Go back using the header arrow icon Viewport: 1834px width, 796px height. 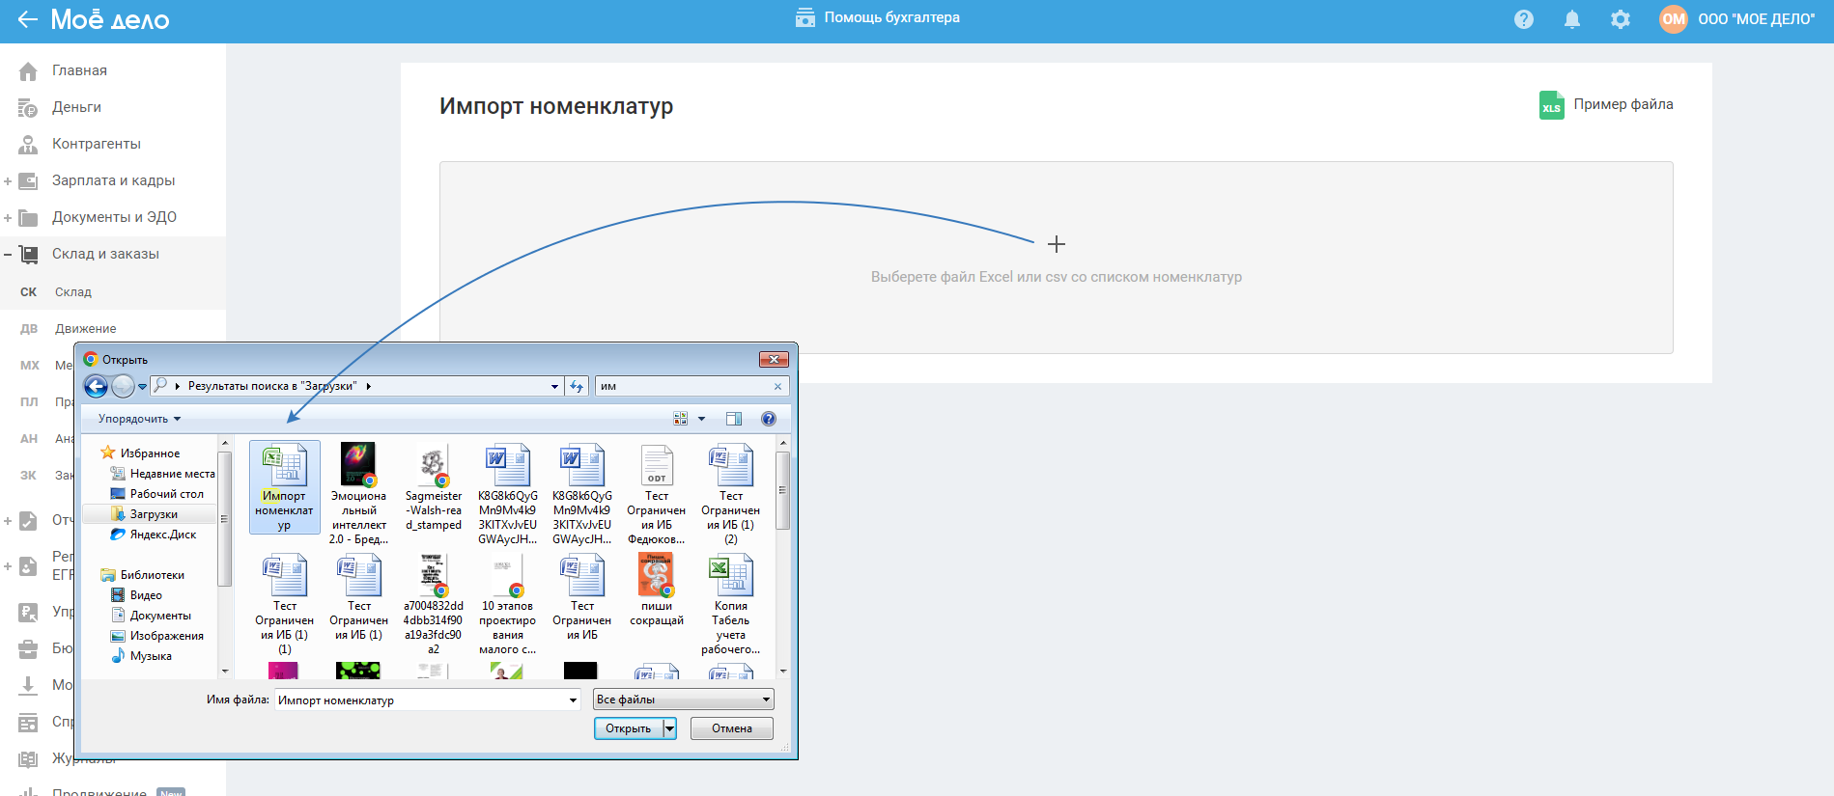coord(27,19)
